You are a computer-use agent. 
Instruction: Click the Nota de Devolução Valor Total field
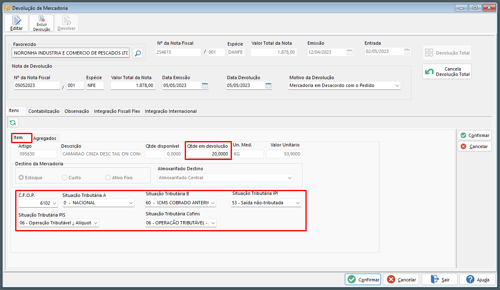(133, 85)
